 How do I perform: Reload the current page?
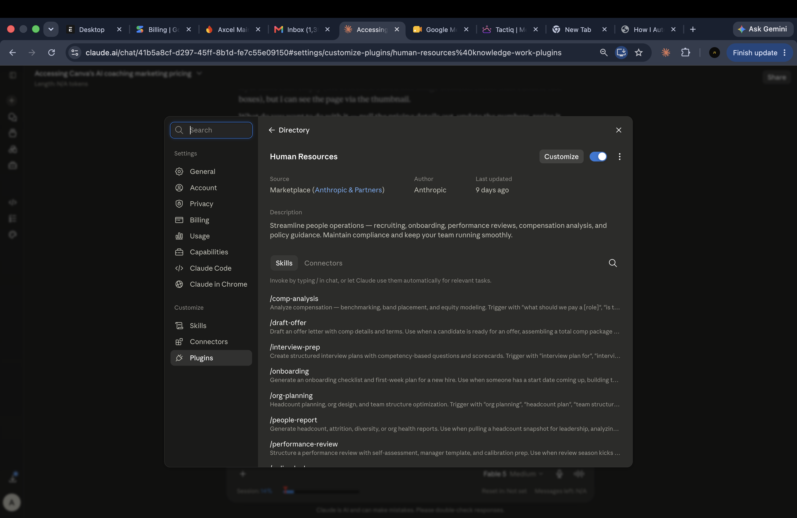tap(51, 53)
